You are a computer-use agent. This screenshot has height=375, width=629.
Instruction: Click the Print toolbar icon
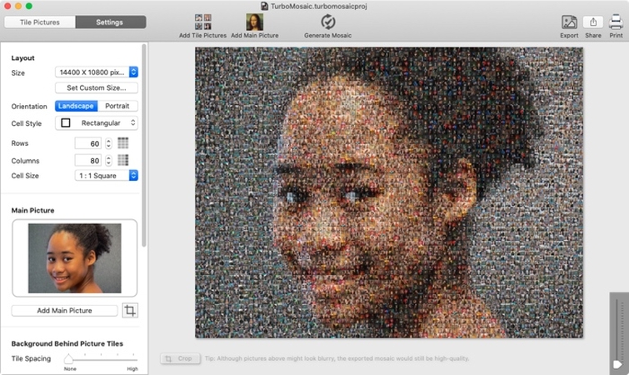pyautogui.click(x=616, y=22)
